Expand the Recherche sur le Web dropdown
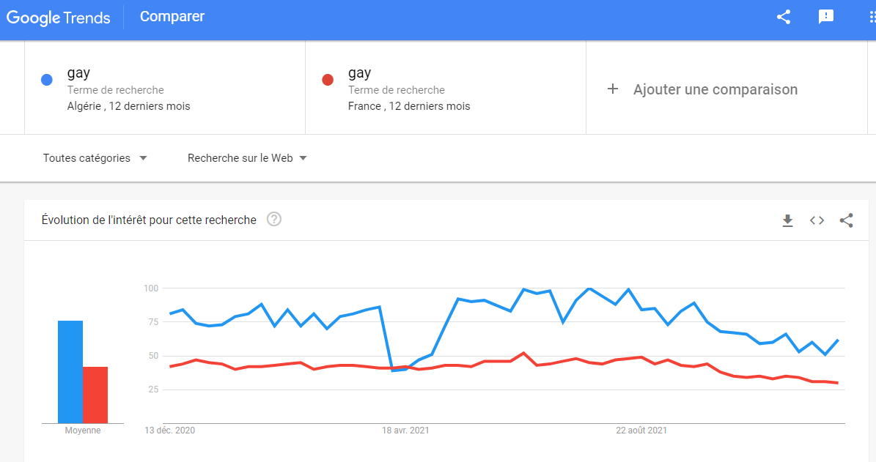This screenshot has width=876, height=462. 248,158
